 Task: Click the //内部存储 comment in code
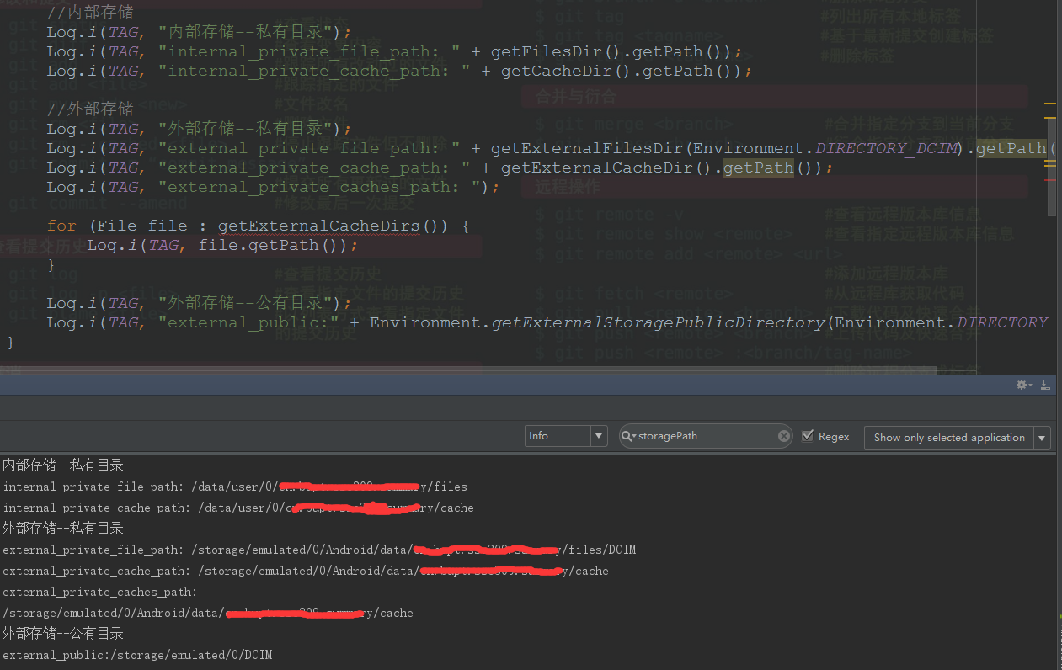pos(90,13)
